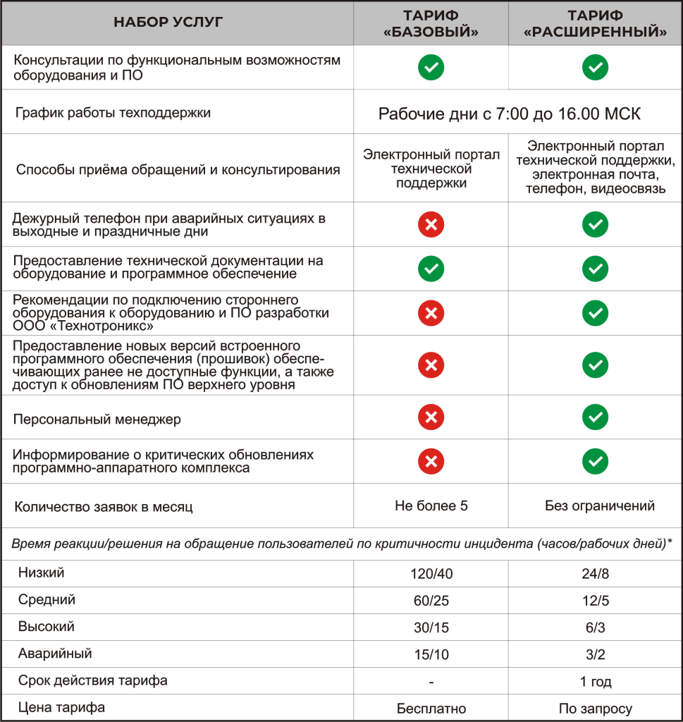Click the Средний criticality row label

click(47, 599)
